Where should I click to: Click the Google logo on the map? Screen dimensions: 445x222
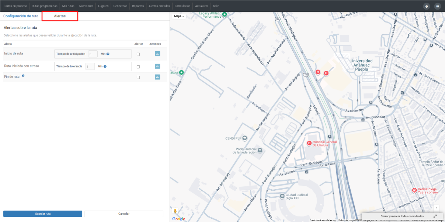tap(179, 219)
